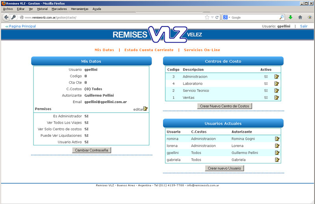Screen dimensions: 315x204
Task: Click the Servicio Tecnico description cell
Action: pyautogui.click(x=196, y=91)
